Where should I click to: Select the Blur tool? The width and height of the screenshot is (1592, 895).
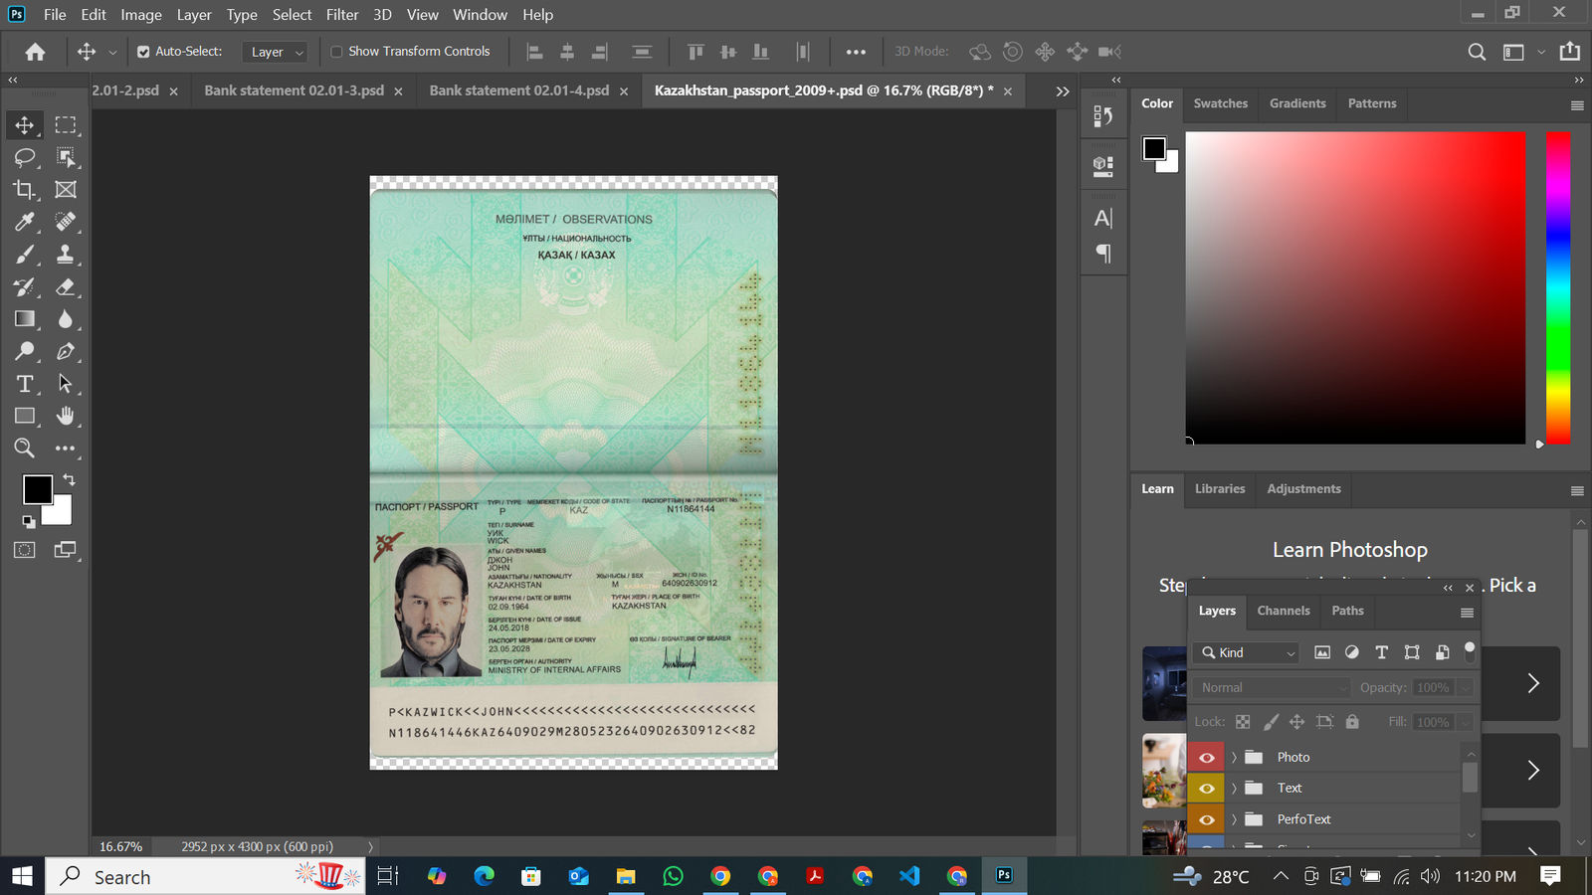coord(66,319)
